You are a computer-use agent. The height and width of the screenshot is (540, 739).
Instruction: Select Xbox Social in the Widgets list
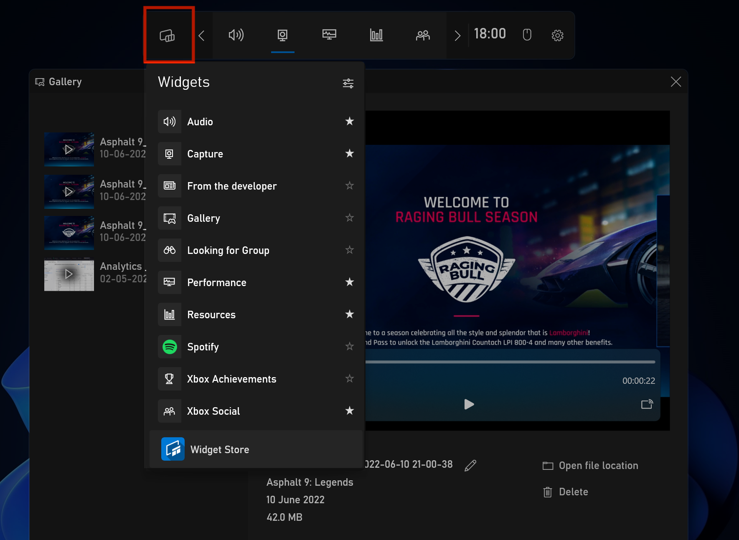256,411
